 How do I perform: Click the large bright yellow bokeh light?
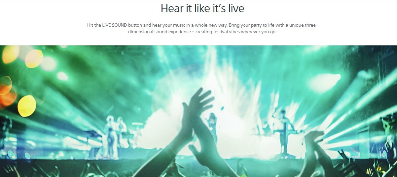point(27,106)
